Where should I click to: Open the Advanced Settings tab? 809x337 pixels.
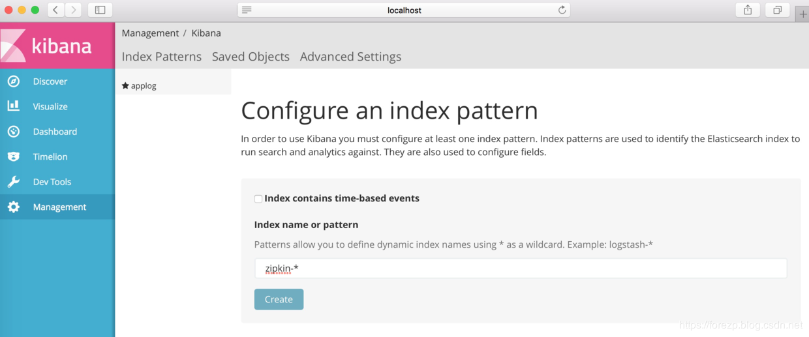coord(350,57)
